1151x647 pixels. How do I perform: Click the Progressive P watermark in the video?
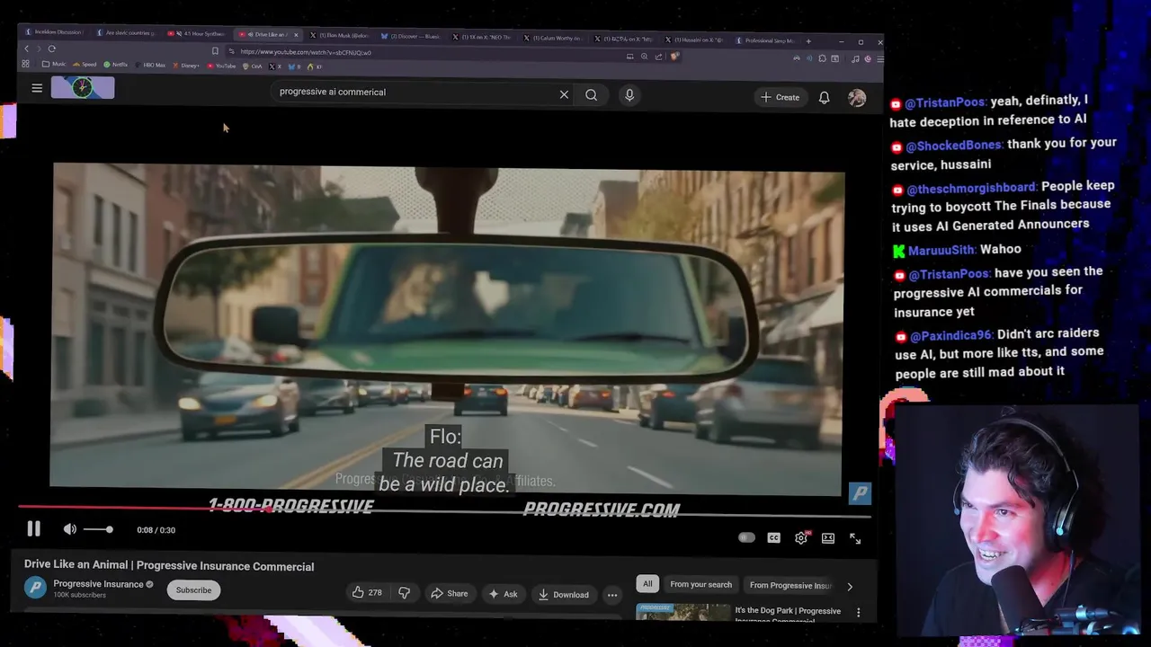click(x=861, y=492)
